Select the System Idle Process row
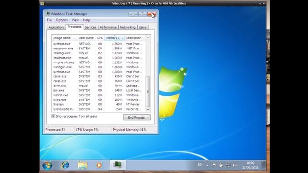308x173 pixels. [99, 109]
